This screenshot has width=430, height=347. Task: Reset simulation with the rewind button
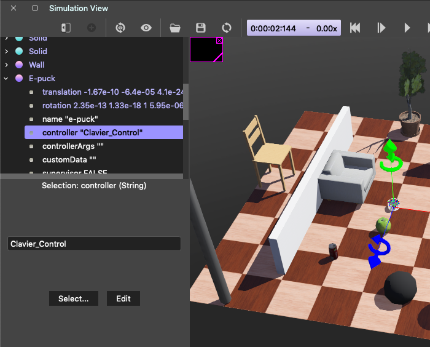click(x=355, y=28)
